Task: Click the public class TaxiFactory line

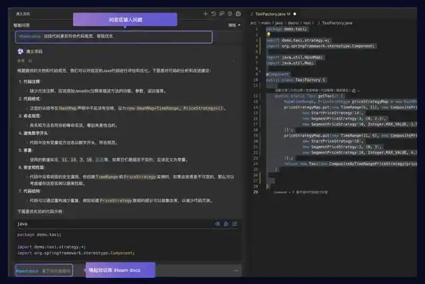Action: click(x=296, y=80)
